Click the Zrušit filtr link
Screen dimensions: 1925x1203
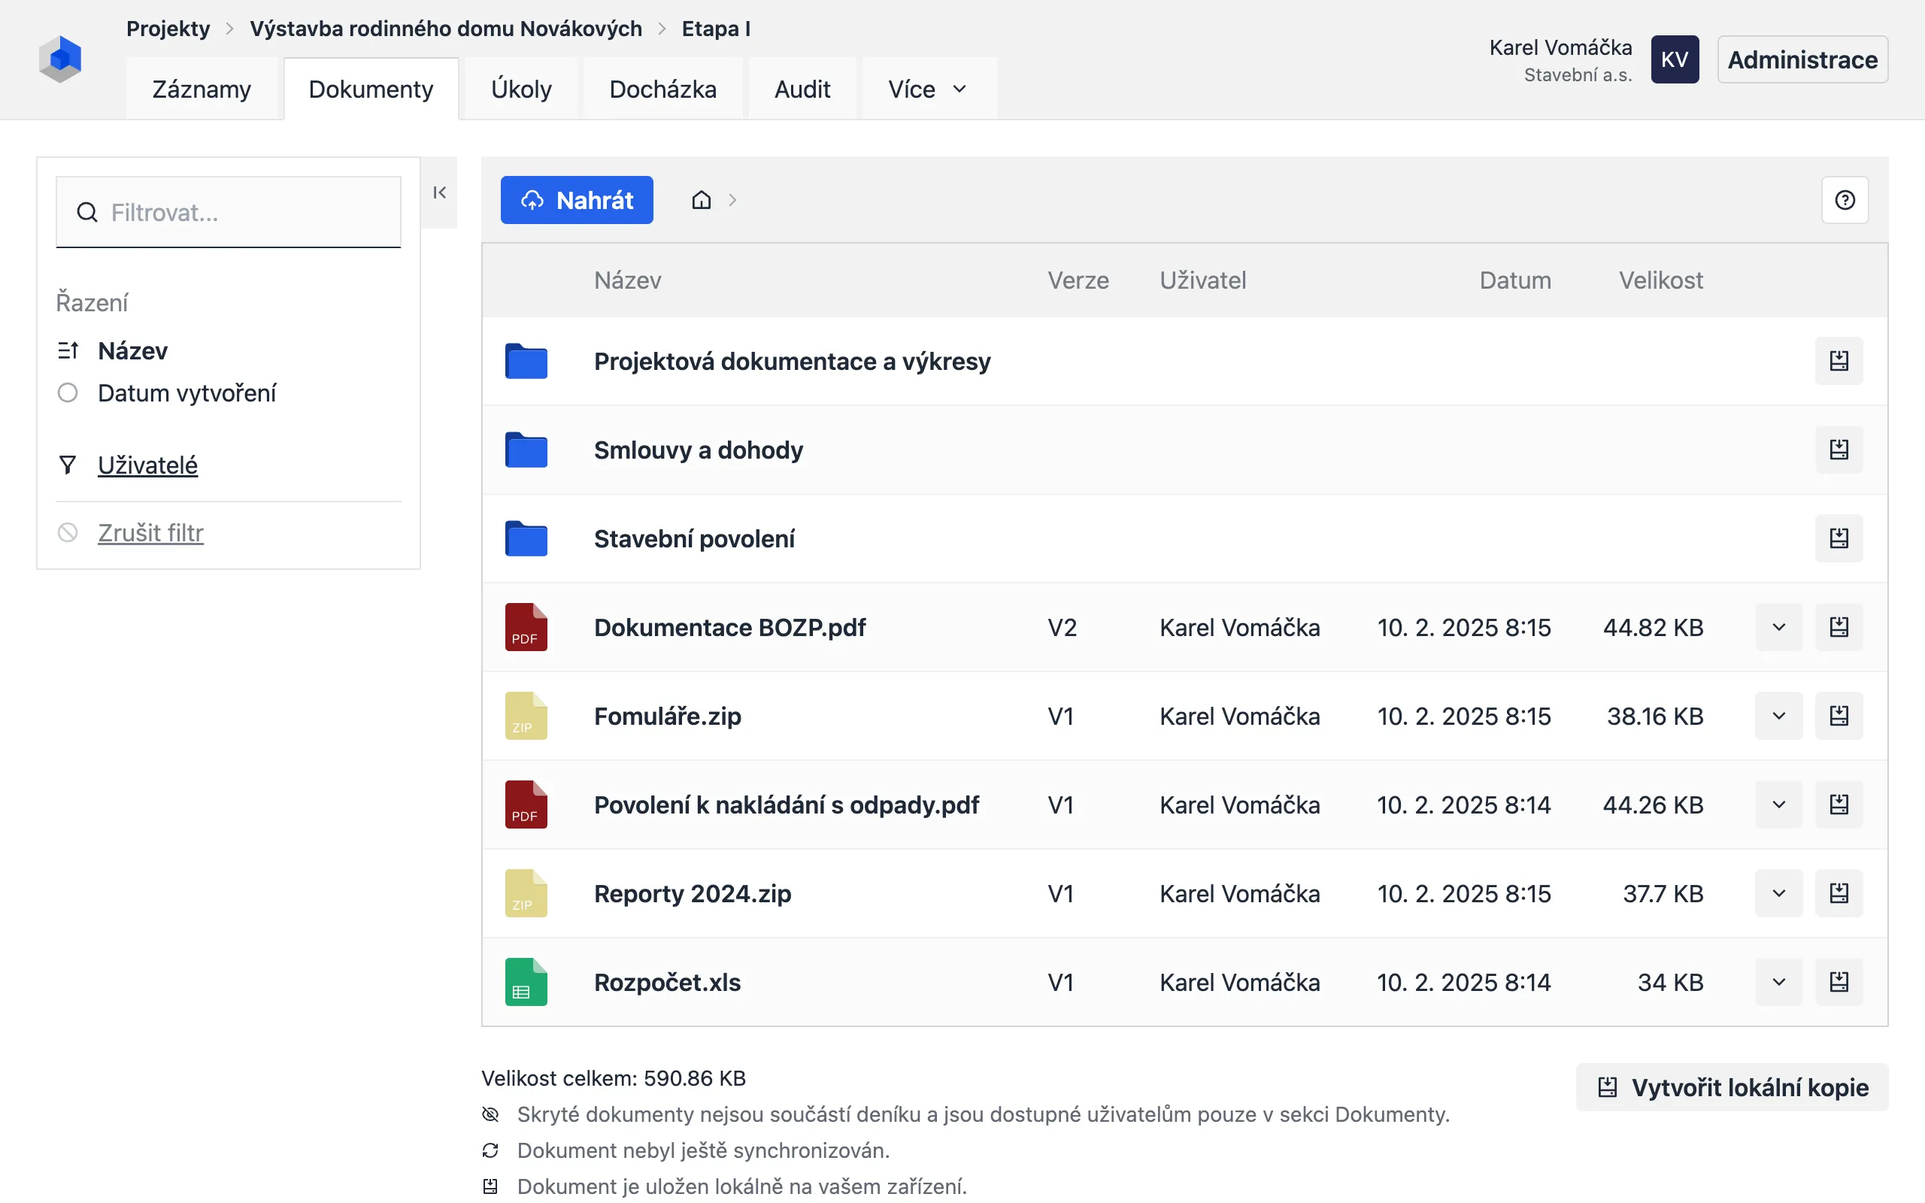coord(150,532)
